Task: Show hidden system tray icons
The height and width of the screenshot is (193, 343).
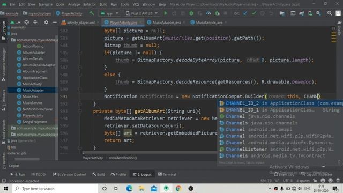Action: pyautogui.click(x=270, y=188)
